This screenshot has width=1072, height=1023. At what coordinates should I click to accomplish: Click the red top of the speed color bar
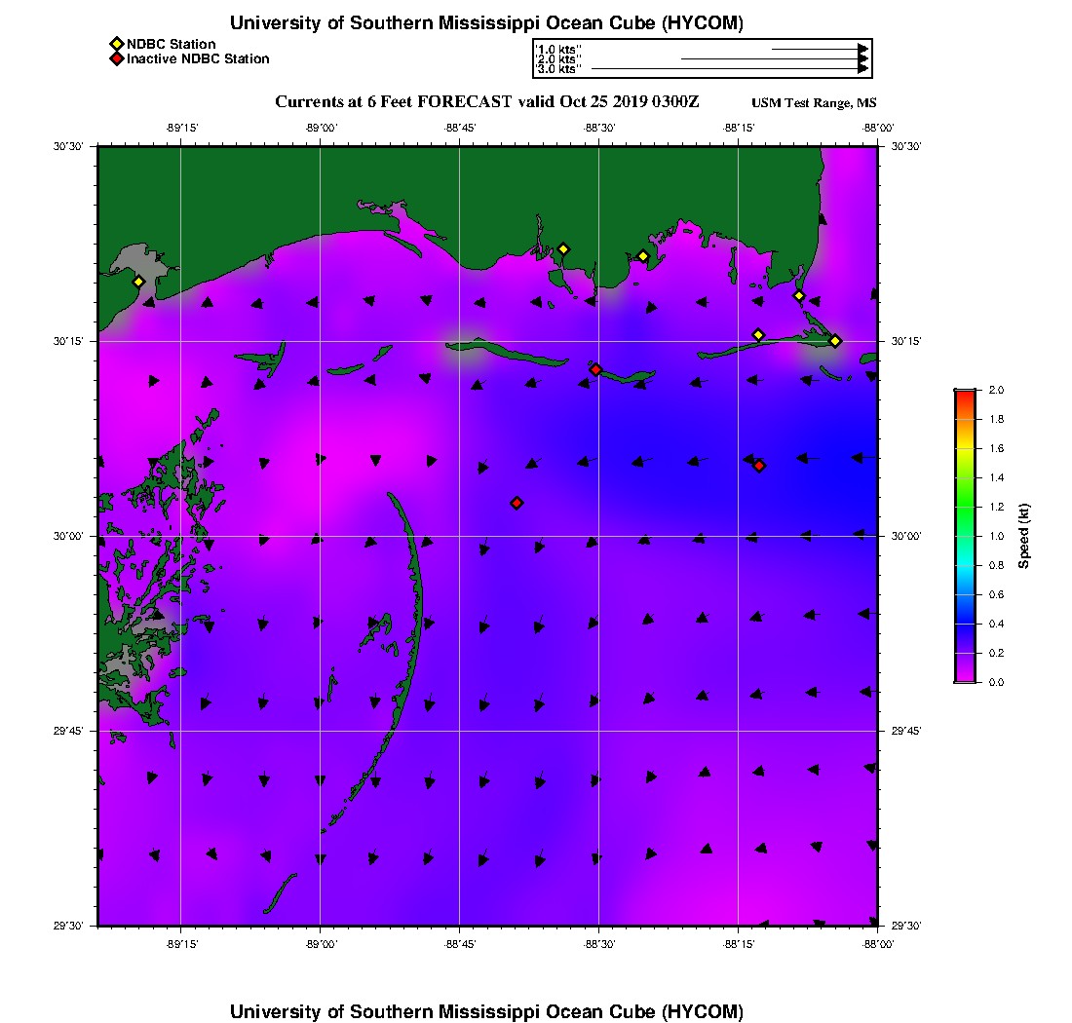[966, 394]
